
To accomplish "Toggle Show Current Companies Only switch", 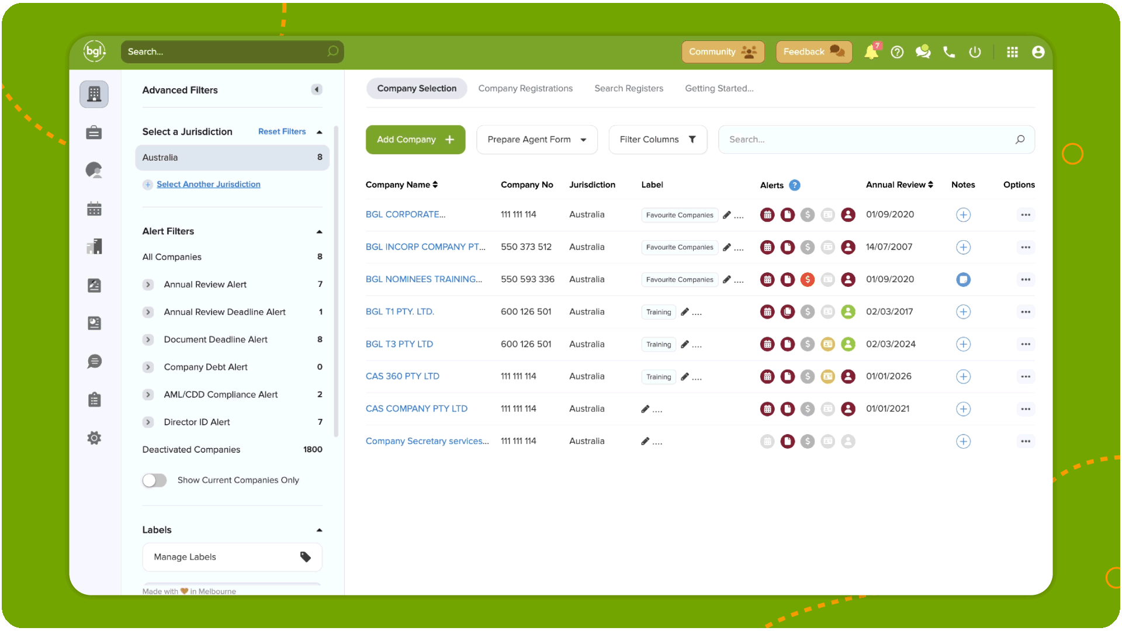I will pyautogui.click(x=154, y=480).
